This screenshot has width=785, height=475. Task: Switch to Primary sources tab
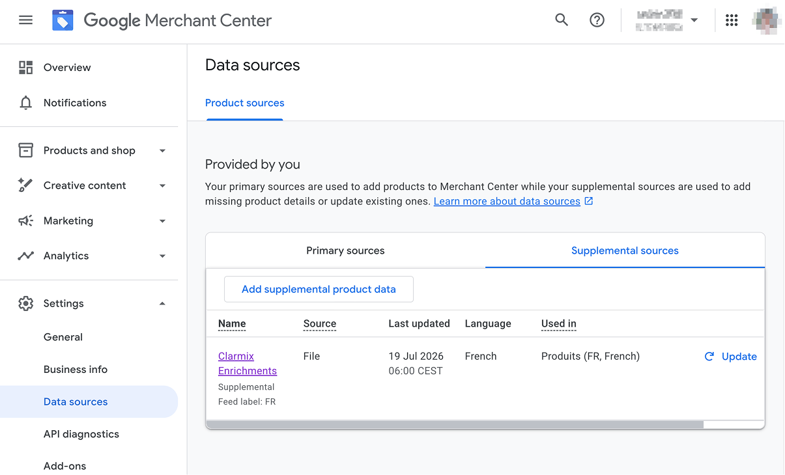pyautogui.click(x=345, y=251)
